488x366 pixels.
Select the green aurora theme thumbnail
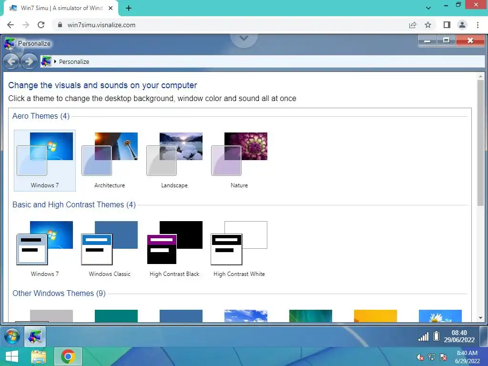[310, 315]
